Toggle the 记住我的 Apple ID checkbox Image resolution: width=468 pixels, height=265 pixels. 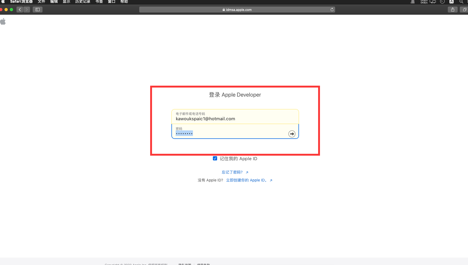click(215, 158)
